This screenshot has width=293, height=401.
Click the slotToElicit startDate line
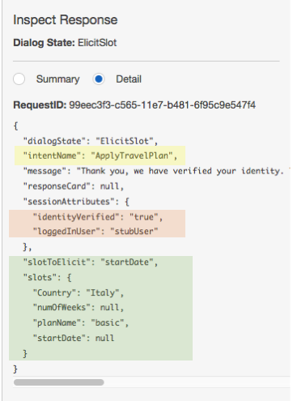coord(91,262)
